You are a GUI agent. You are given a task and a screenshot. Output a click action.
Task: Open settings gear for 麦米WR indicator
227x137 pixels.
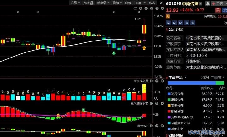tap(151, 126)
